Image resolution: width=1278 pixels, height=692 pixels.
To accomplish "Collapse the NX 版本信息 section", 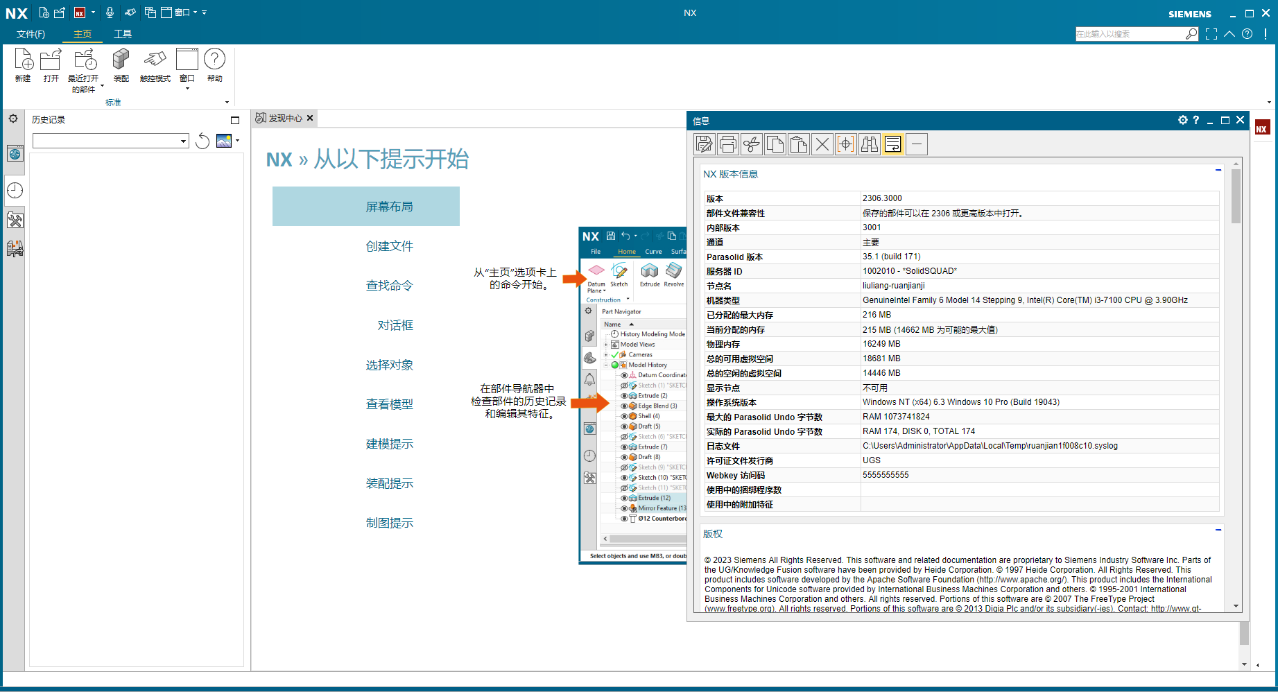I will click(x=1218, y=170).
